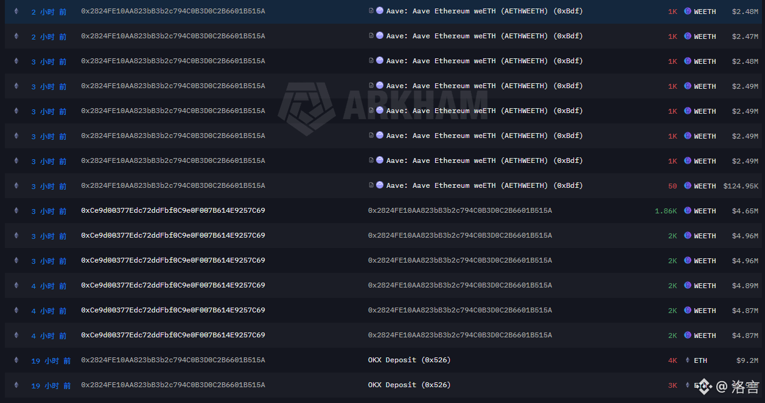This screenshot has height=403, width=765.
Task: Click WEETH token icon in the $4.89M row
Action: pos(688,286)
